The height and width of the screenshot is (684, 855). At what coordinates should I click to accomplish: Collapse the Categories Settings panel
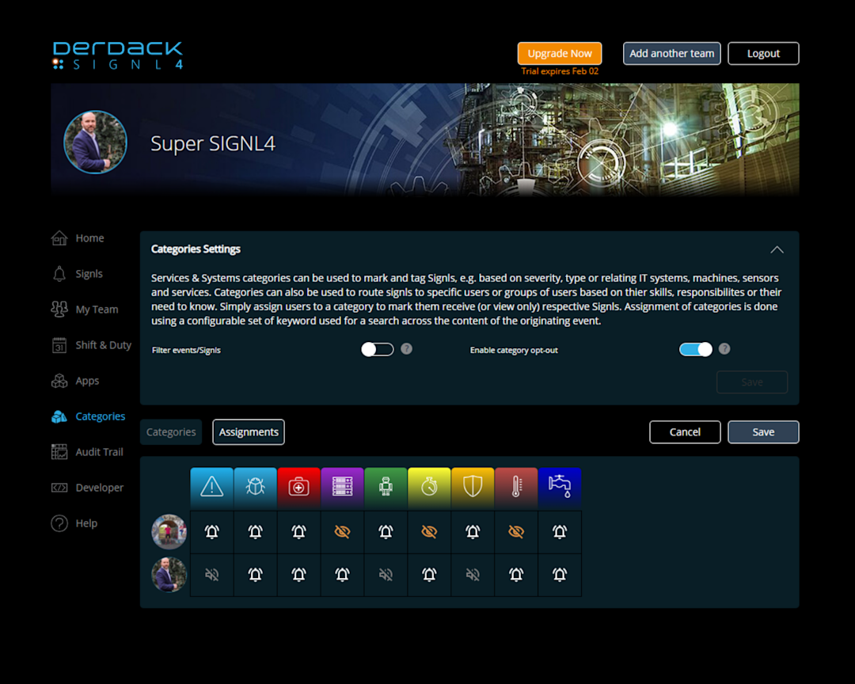[x=777, y=250]
